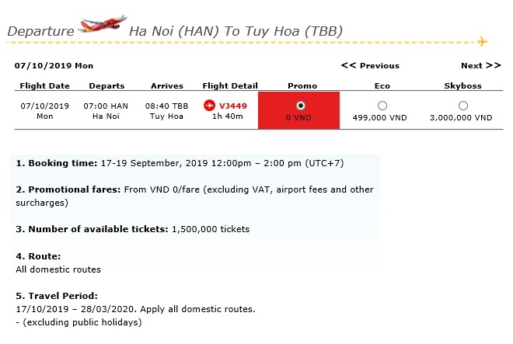The image size is (513, 344).
Task: Select the Promo 0 VND fare radio button
Action: (300, 106)
